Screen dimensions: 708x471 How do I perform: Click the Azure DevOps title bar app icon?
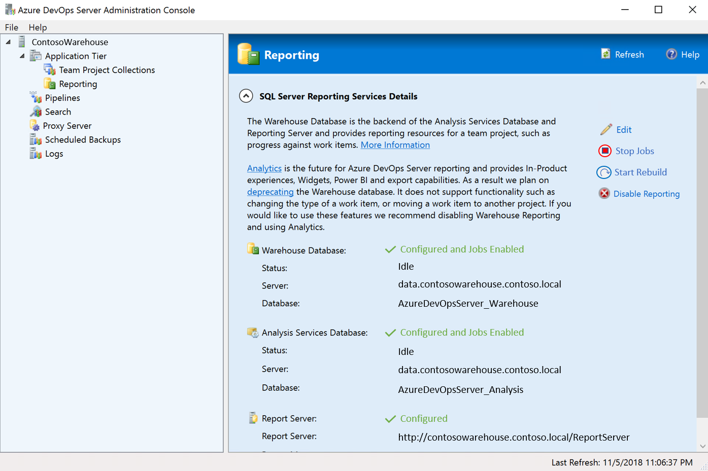pyautogui.click(x=10, y=10)
